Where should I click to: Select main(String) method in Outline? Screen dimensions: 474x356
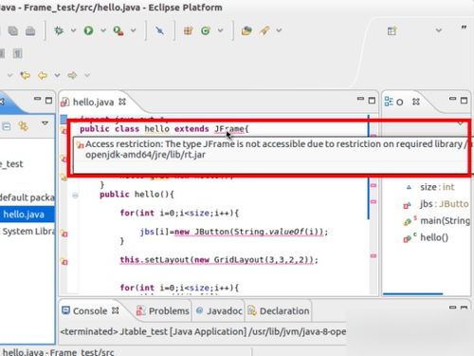pyautogui.click(x=445, y=220)
